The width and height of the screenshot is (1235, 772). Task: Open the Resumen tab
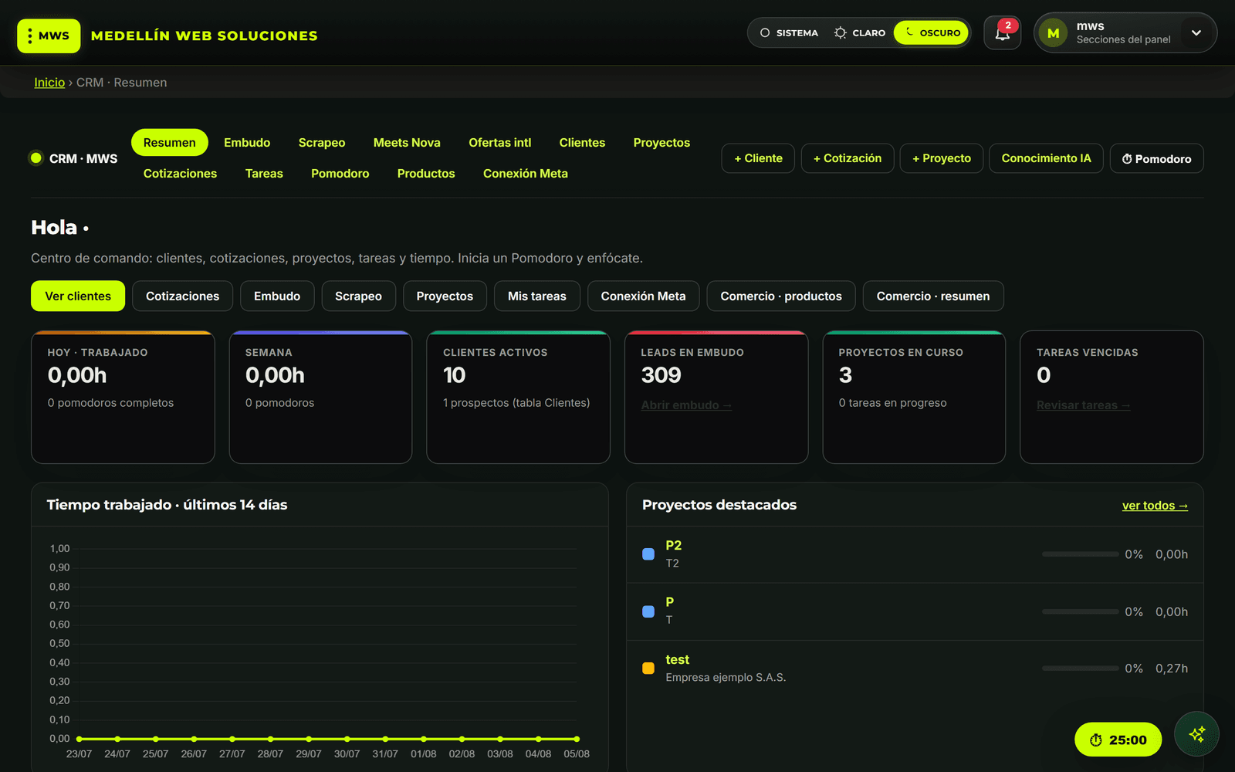coord(170,143)
